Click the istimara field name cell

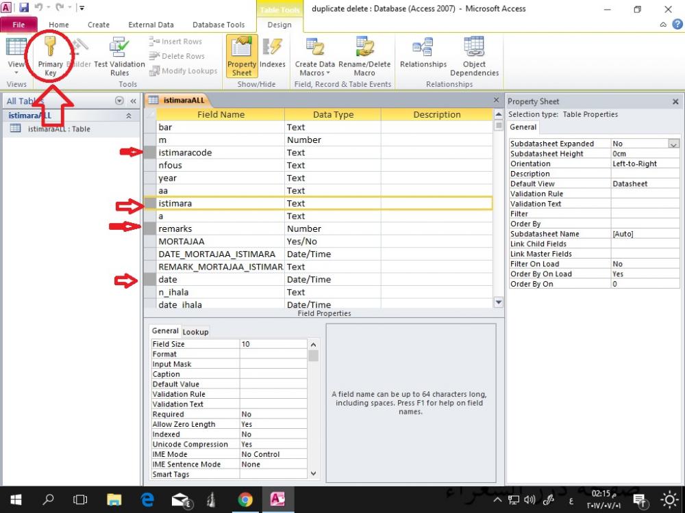220,203
